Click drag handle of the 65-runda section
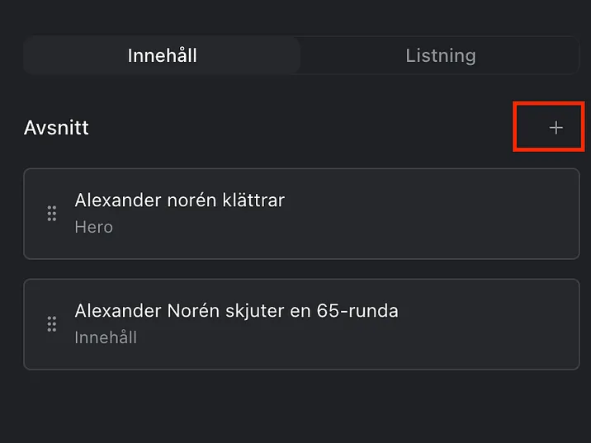 pyautogui.click(x=51, y=324)
